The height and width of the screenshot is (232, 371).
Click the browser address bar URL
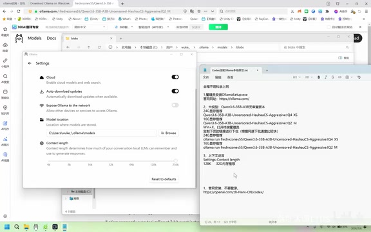click(x=105, y=11)
